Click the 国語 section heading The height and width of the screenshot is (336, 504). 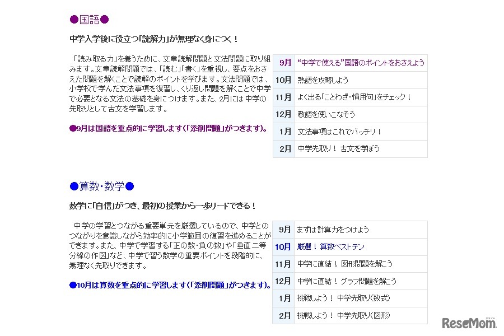coord(90,20)
